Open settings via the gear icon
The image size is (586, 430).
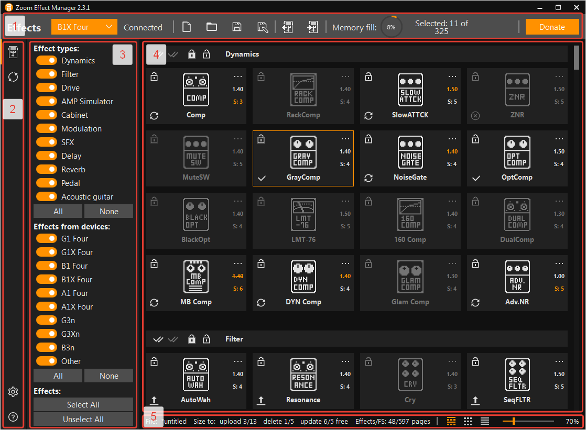(x=13, y=392)
